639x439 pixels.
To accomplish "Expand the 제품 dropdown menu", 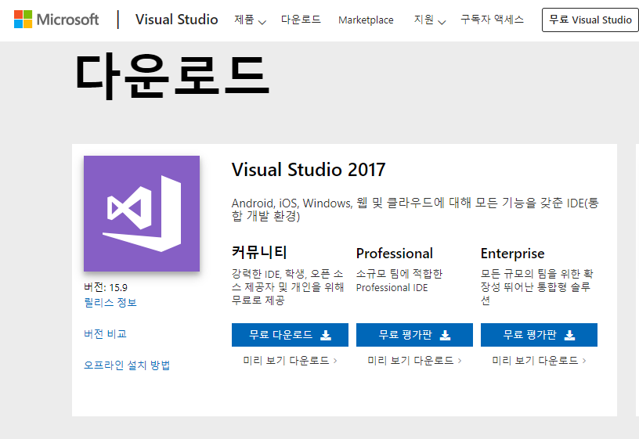I will [250, 20].
